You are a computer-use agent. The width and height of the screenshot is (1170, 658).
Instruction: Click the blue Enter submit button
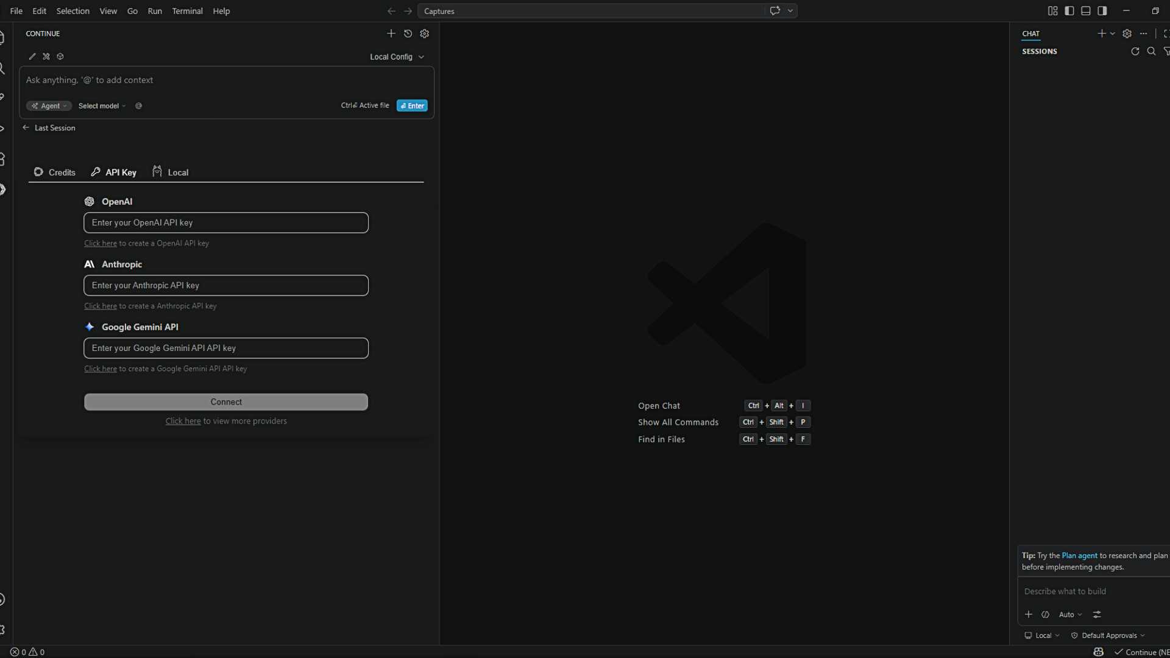coord(412,106)
